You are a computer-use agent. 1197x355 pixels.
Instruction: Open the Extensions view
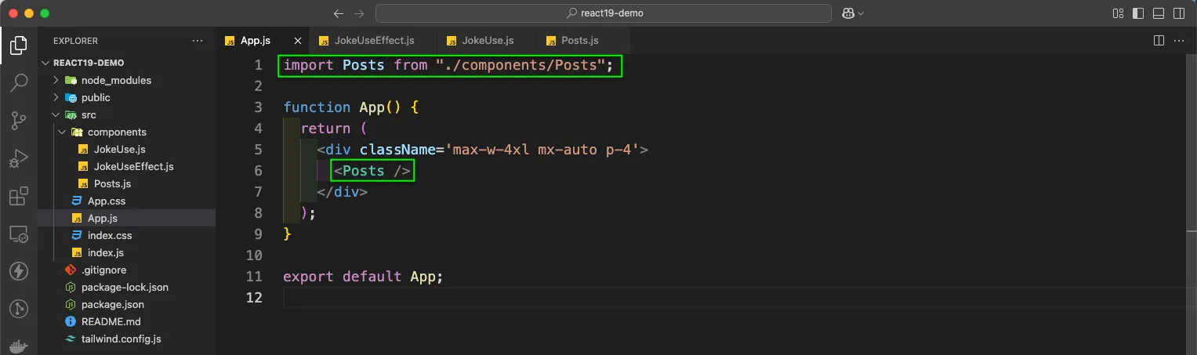18,196
